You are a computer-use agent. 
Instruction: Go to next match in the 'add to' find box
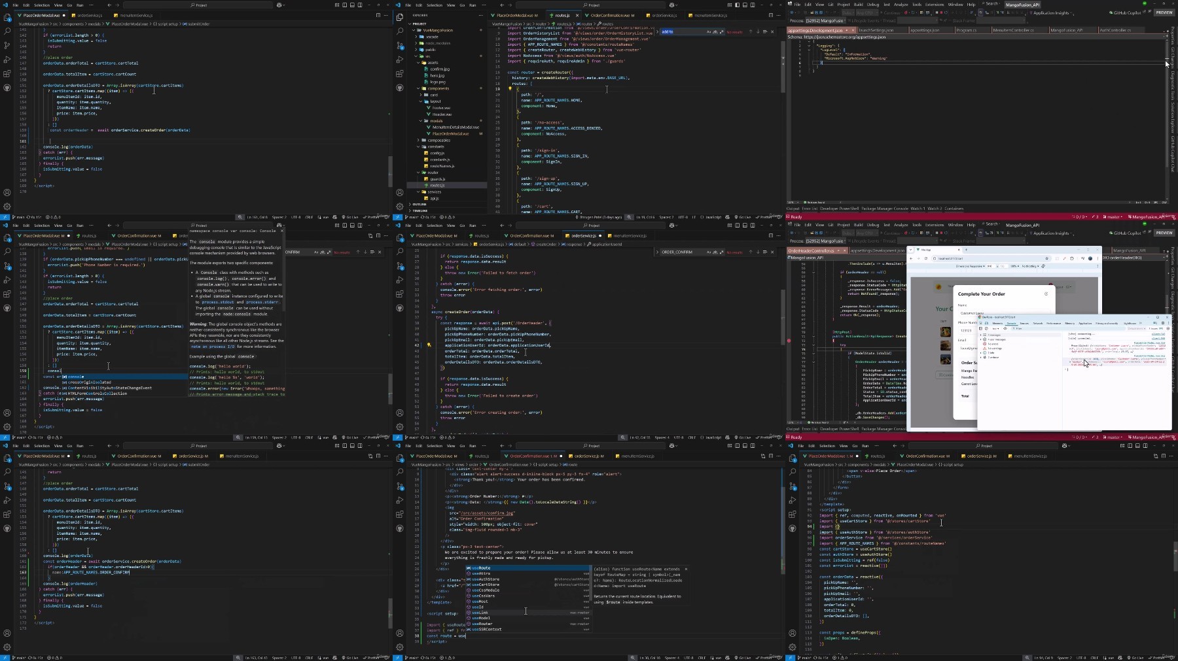click(758, 31)
